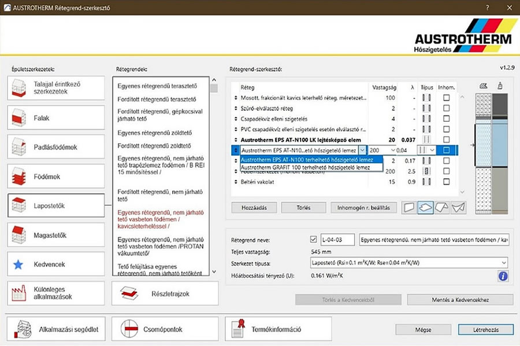Click the reorder handle of Mosott kavics row
The image size is (520, 346).
pyautogui.click(x=236, y=98)
